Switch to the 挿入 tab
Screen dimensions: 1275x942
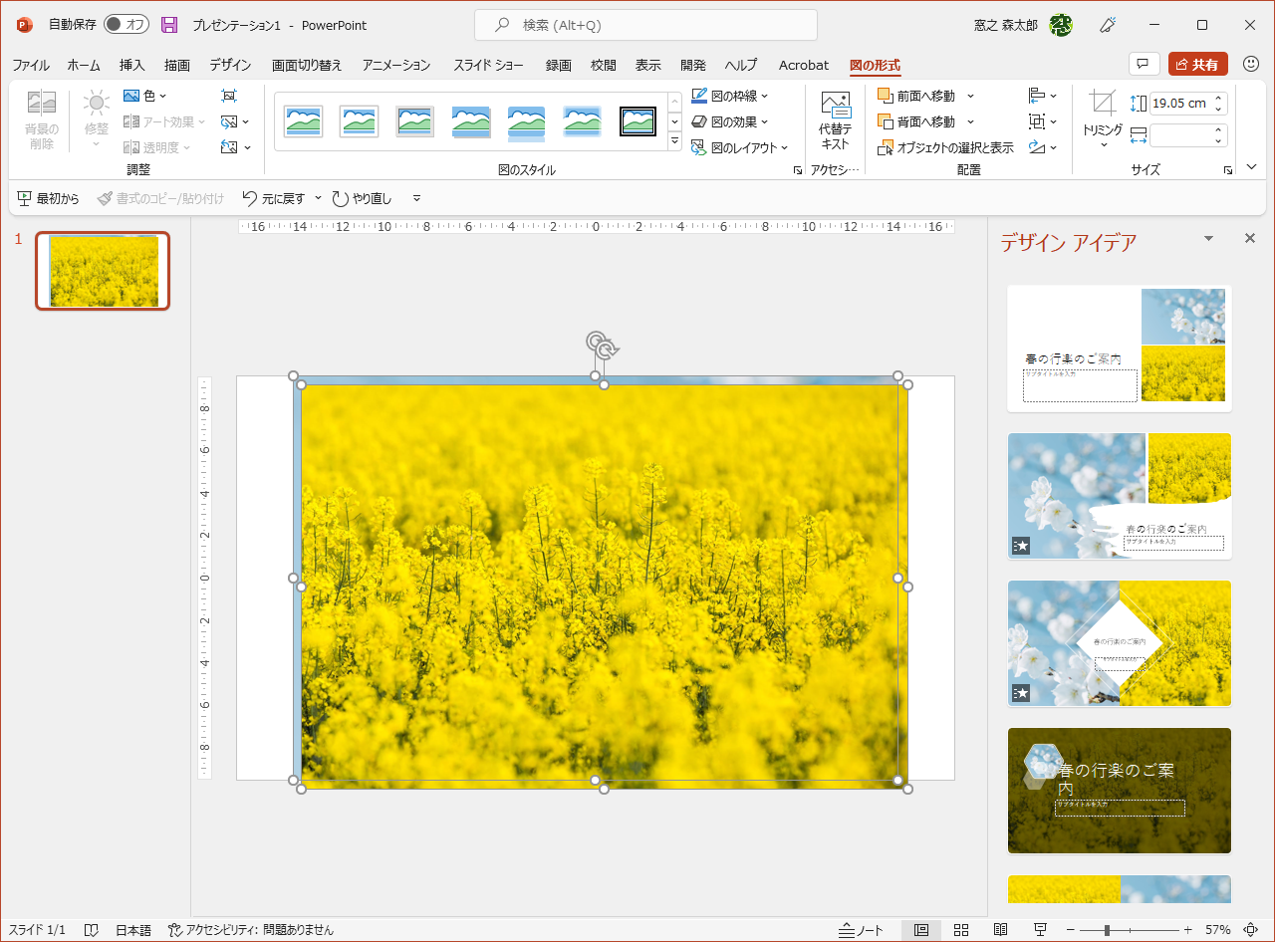pyautogui.click(x=132, y=65)
